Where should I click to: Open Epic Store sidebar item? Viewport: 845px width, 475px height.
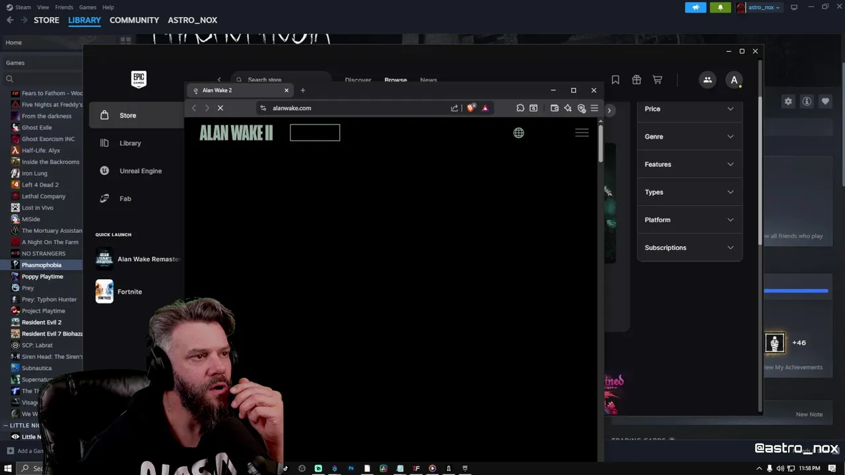click(137, 115)
